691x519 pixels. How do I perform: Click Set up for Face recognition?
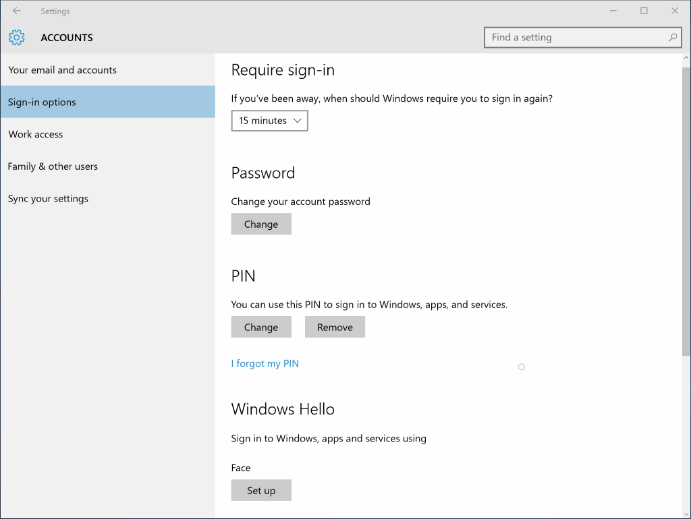coord(261,491)
